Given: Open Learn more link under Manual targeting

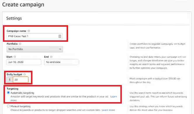Looking at the screenshot, I should pos(108,110).
